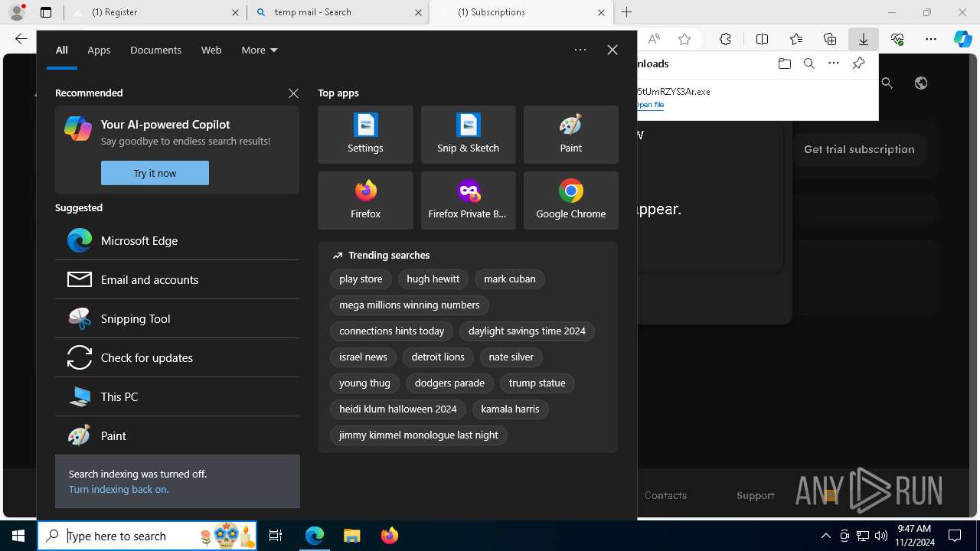The height and width of the screenshot is (551, 980).
Task: Open volume control in system tray
Action: click(x=880, y=536)
